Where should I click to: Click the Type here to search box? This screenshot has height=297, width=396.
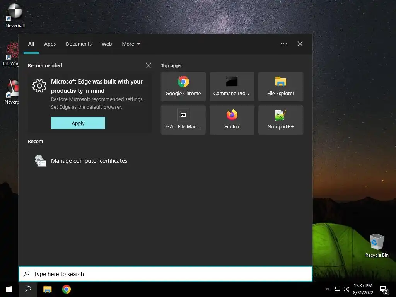166,274
